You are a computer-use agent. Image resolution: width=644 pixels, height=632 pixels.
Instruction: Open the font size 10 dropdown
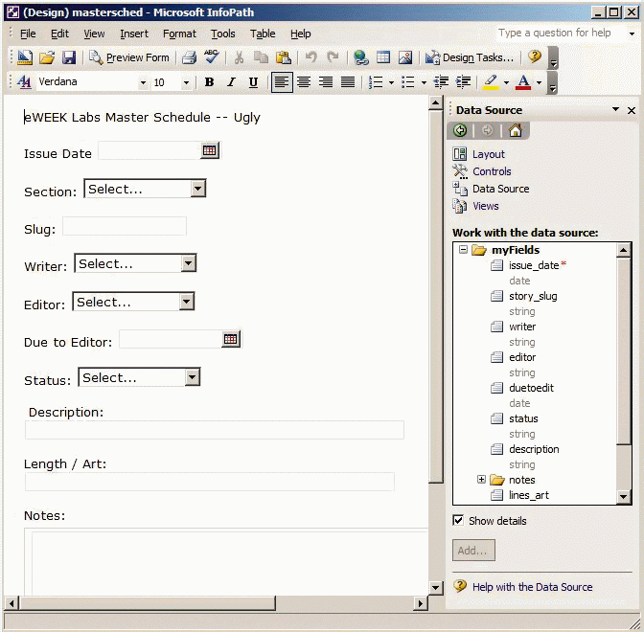click(x=186, y=82)
